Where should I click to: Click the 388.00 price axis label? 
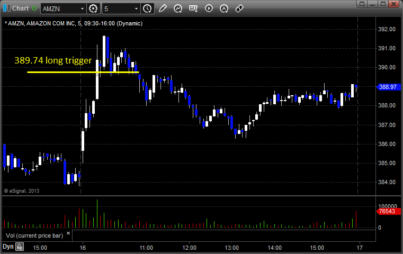point(387,105)
